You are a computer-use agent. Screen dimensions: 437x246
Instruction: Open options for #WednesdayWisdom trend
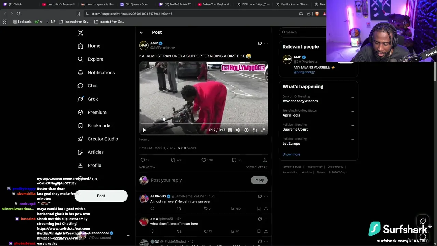pos(352,97)
